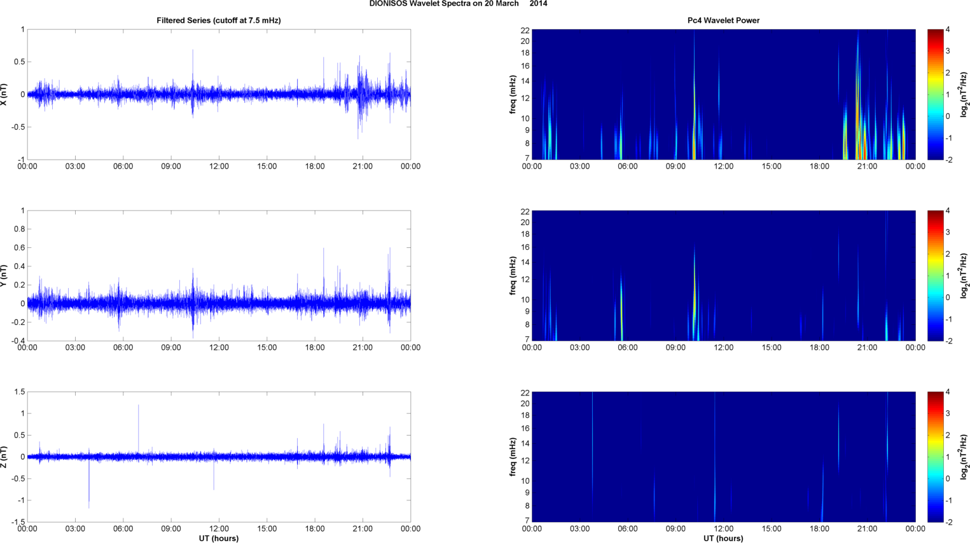Screen dimensions: 970x543
Task: Click the 1.5 y-axis tick on Z series plot
Action: 19,392
